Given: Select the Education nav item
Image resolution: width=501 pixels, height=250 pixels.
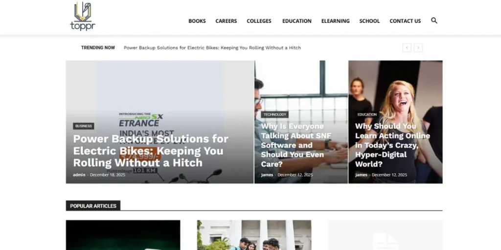Looking at the screenshot, I should point(297,21).
